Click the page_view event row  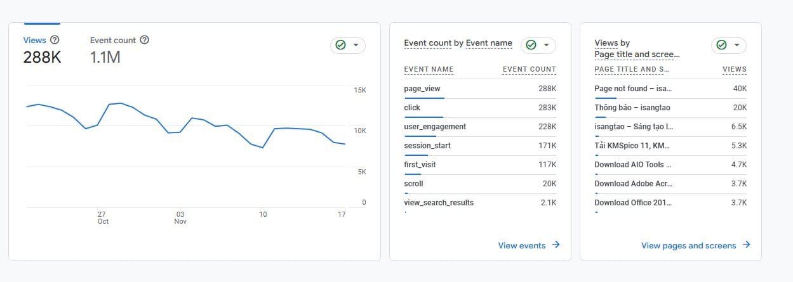[480, 89]
